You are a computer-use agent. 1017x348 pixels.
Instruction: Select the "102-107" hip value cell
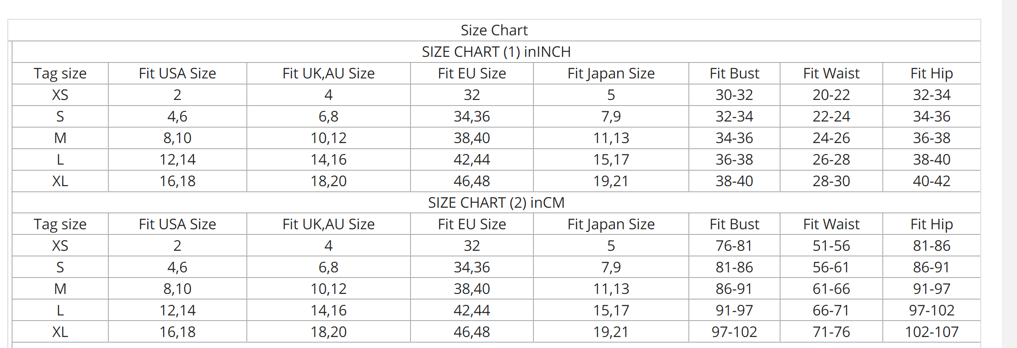(x=931, y=332)
